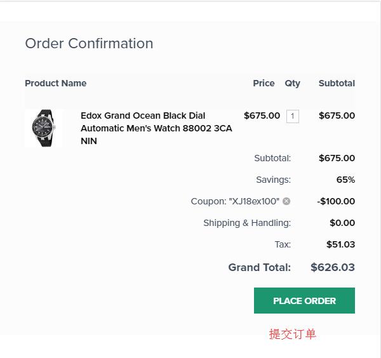Click the Grand Total label
381x358 pixels.
coord(260,267)
